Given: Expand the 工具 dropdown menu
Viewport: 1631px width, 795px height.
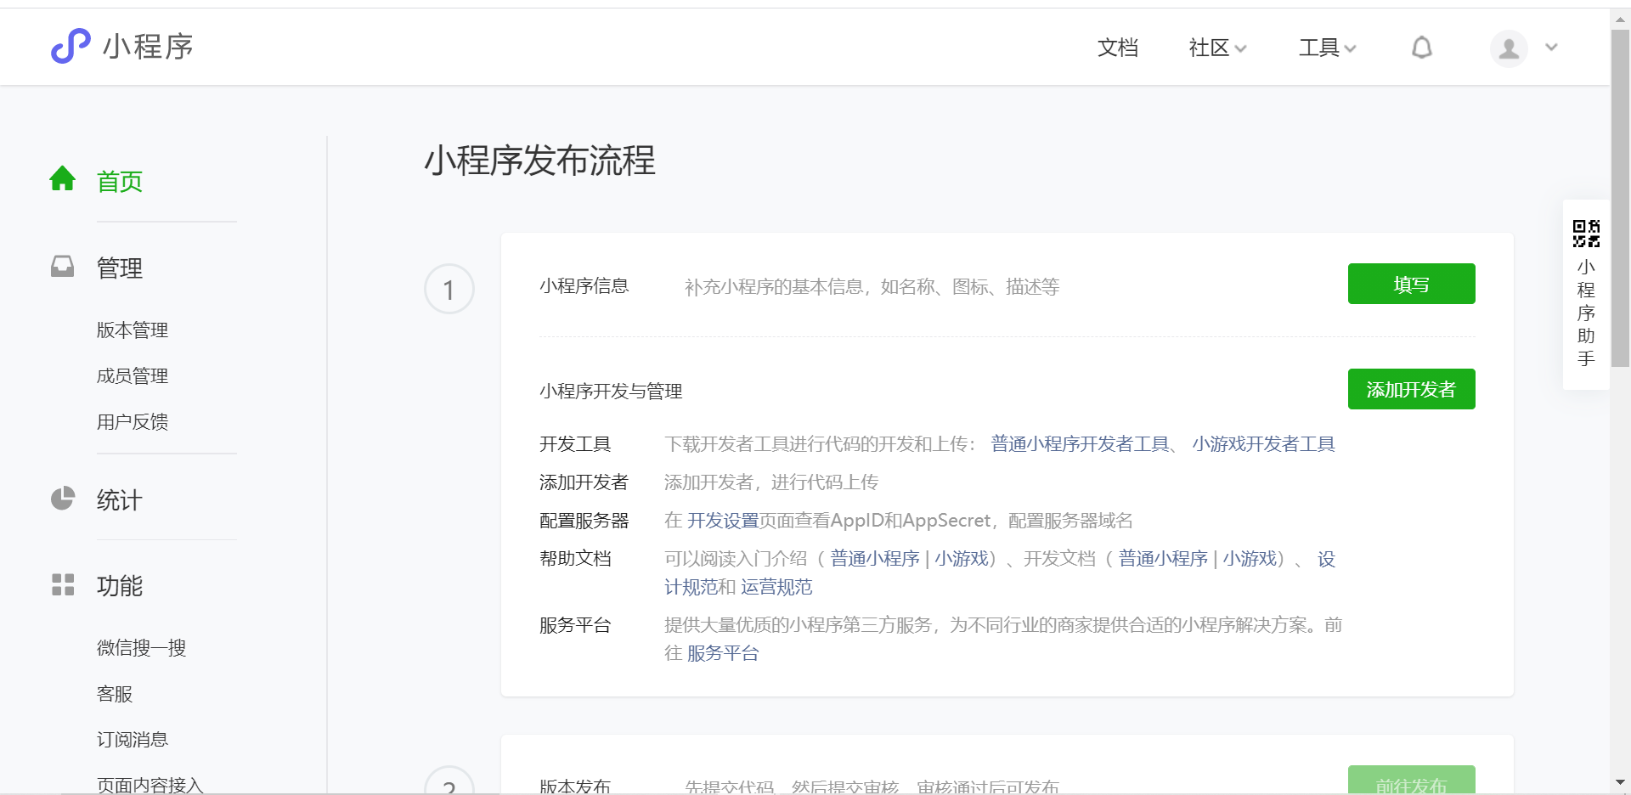Looking at the screenshot, I should (1326, 48).
